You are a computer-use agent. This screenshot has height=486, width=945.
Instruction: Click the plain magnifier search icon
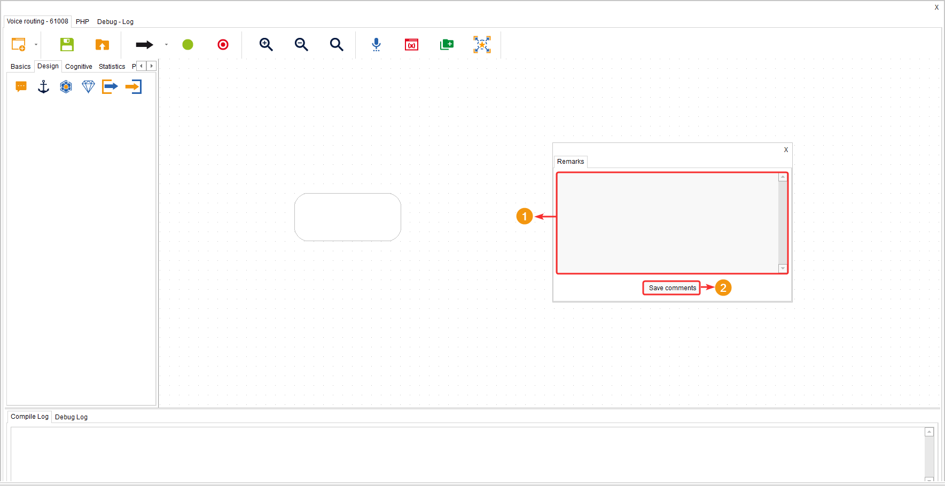click(x=337, y=44)
